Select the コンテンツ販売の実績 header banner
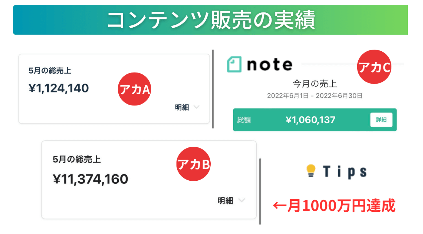Viewport: 423px width, 234px height. (210, 20)
